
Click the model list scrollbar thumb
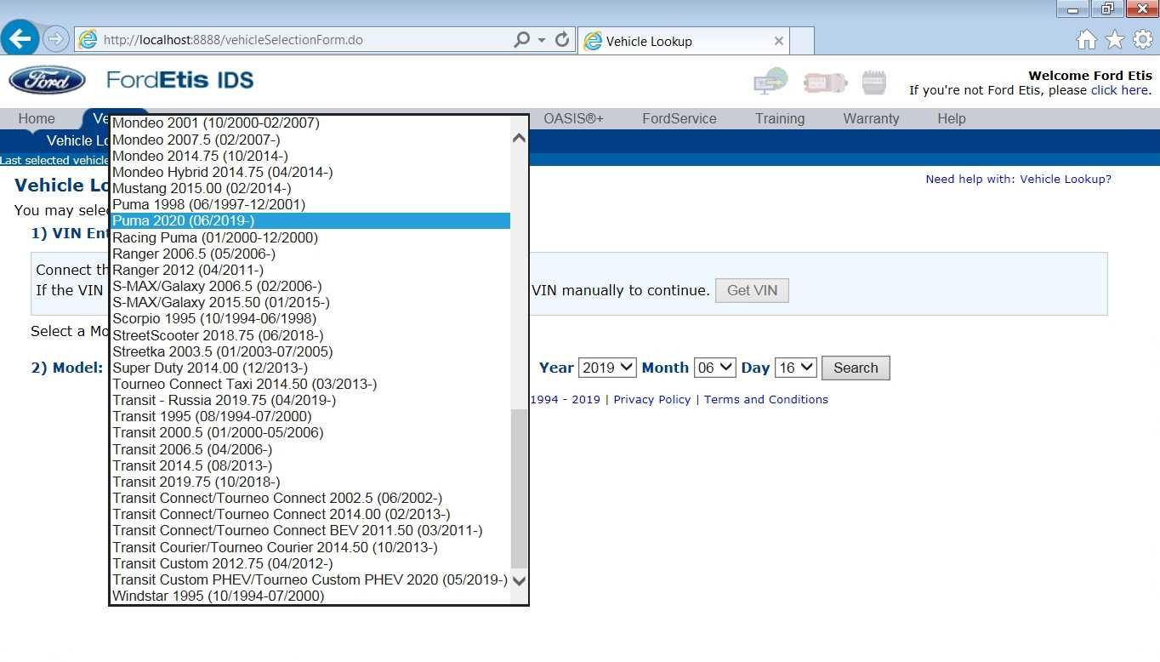(x=519, y=488)
